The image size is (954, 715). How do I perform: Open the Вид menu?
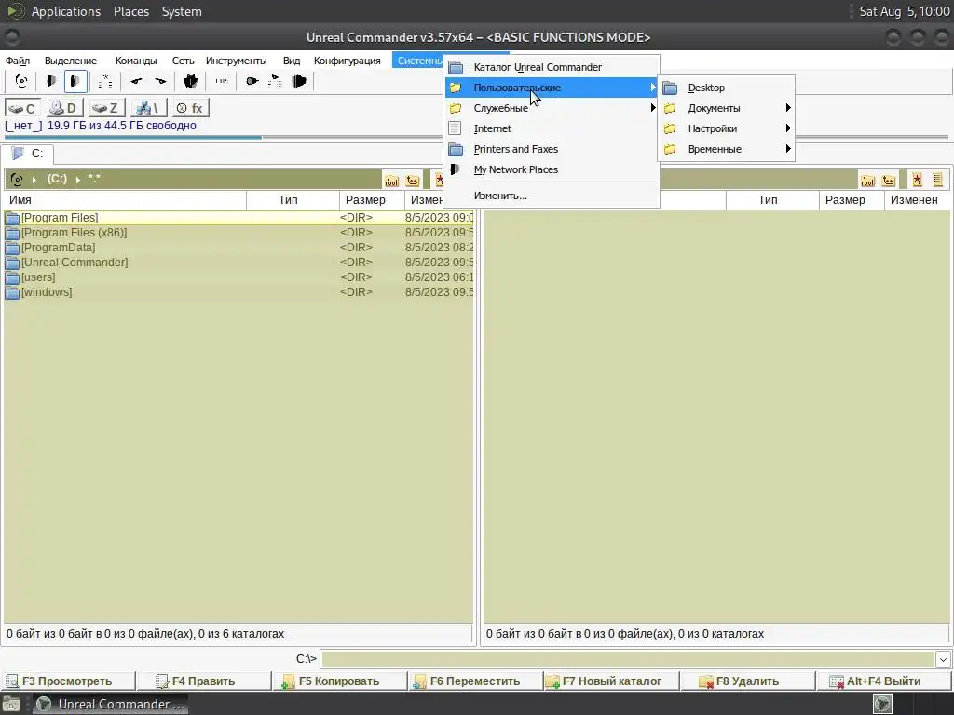292,61
